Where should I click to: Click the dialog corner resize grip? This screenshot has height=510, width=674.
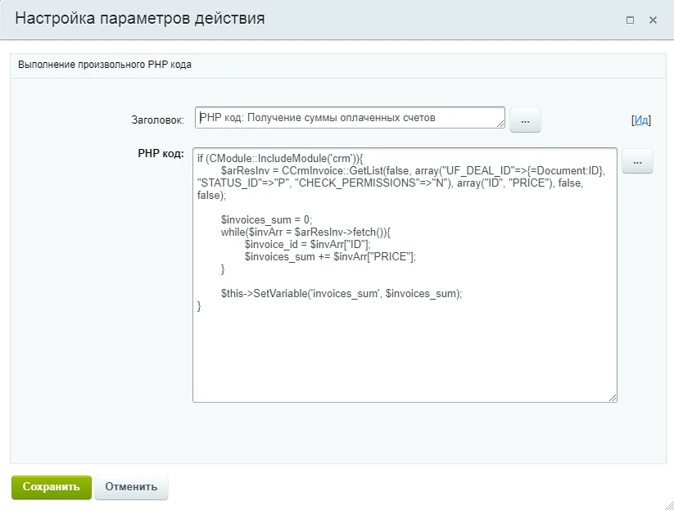(x=668, y=504)
